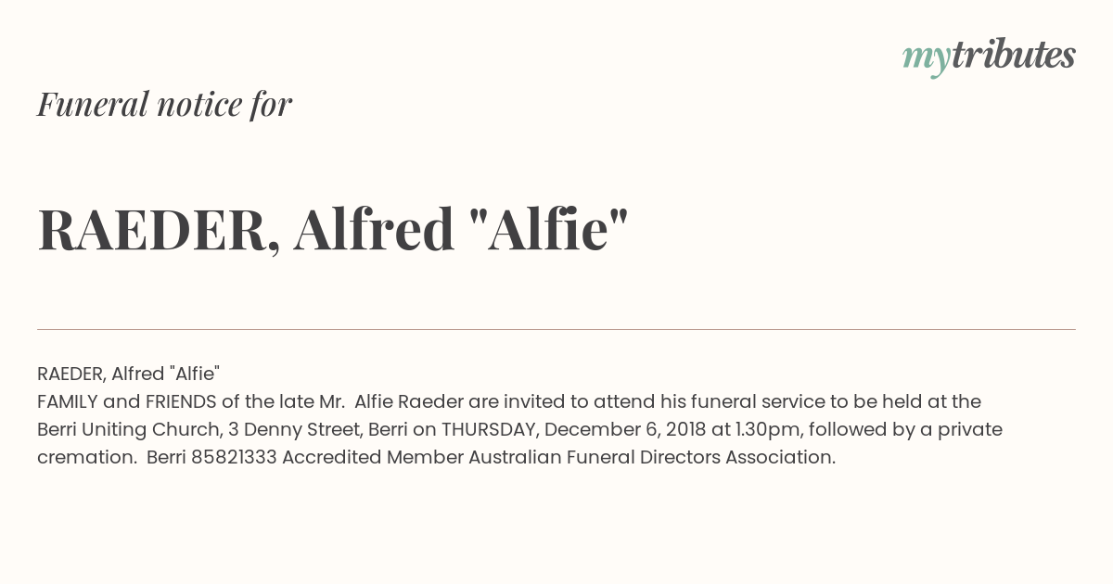The image size is (1113, 584).
Task: Click the date "THURSDAY, December 6, 2018"
Action: pos(574,430)
